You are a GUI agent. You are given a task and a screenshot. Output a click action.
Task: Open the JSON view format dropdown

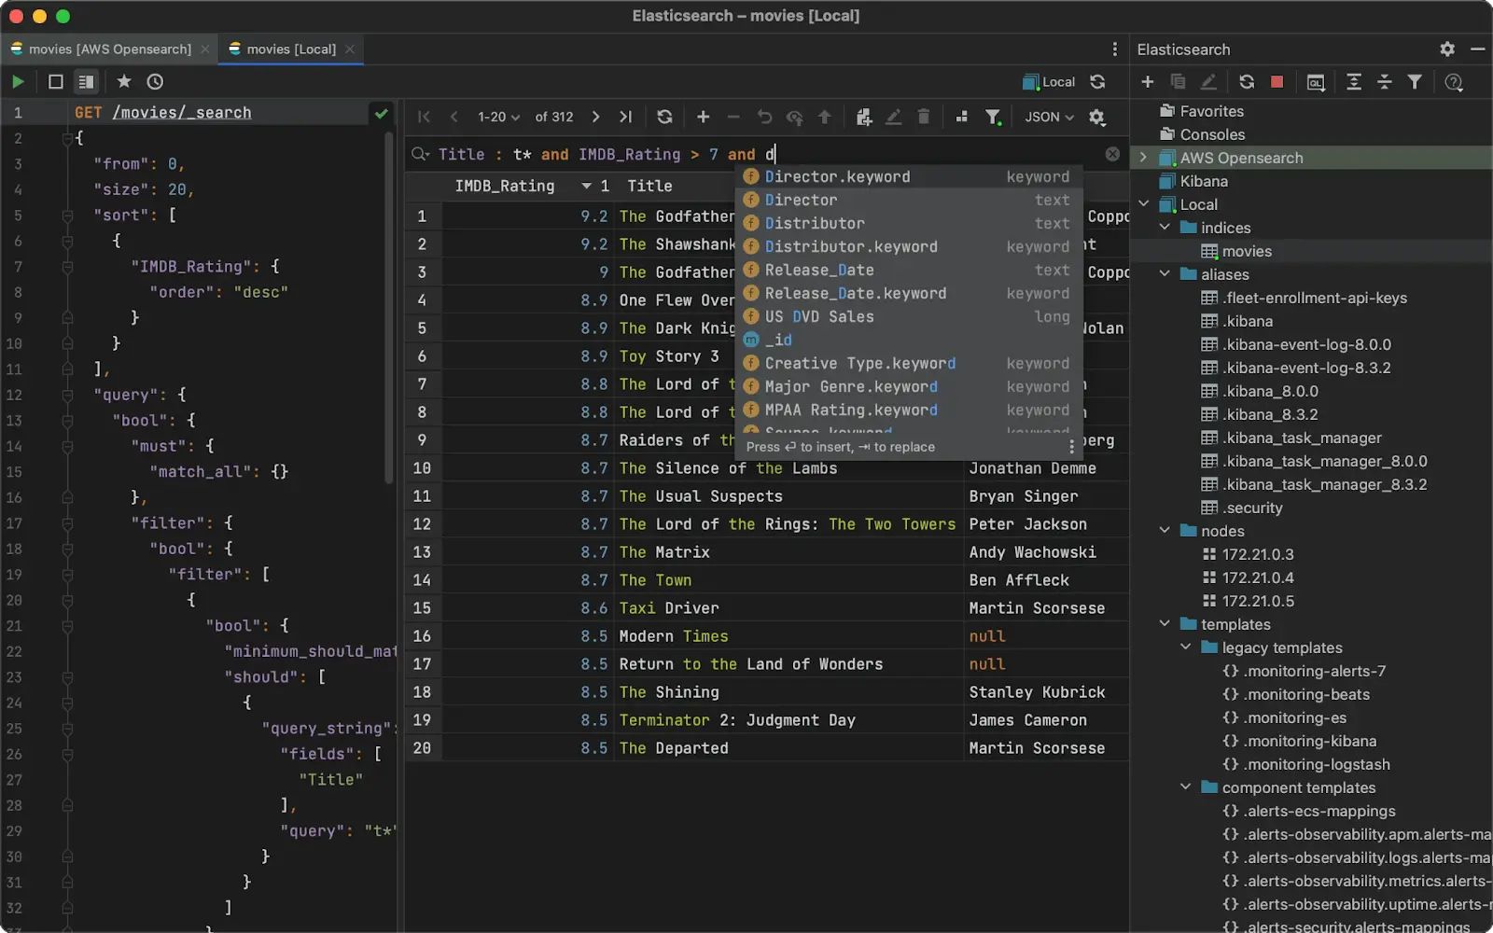pyautogui.click(x=1049, y=117)
